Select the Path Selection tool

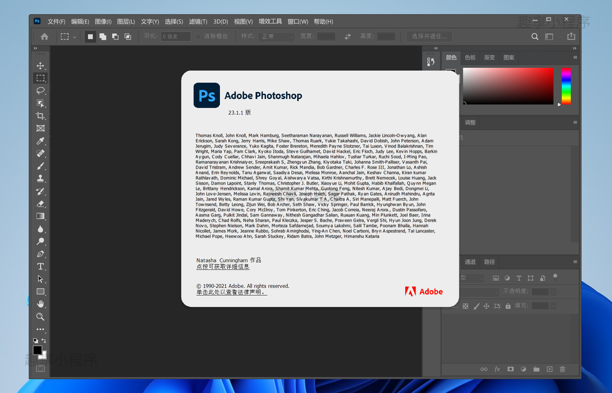point(41,279)
